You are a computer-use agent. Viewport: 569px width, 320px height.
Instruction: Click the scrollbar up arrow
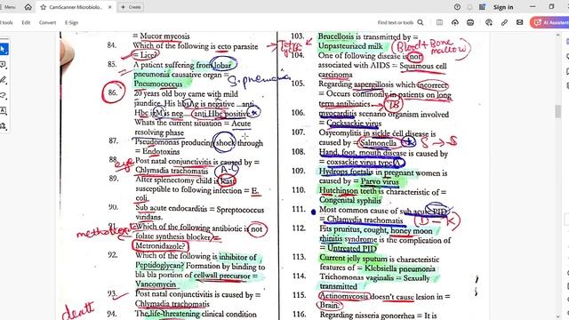(x=558, y=36)
